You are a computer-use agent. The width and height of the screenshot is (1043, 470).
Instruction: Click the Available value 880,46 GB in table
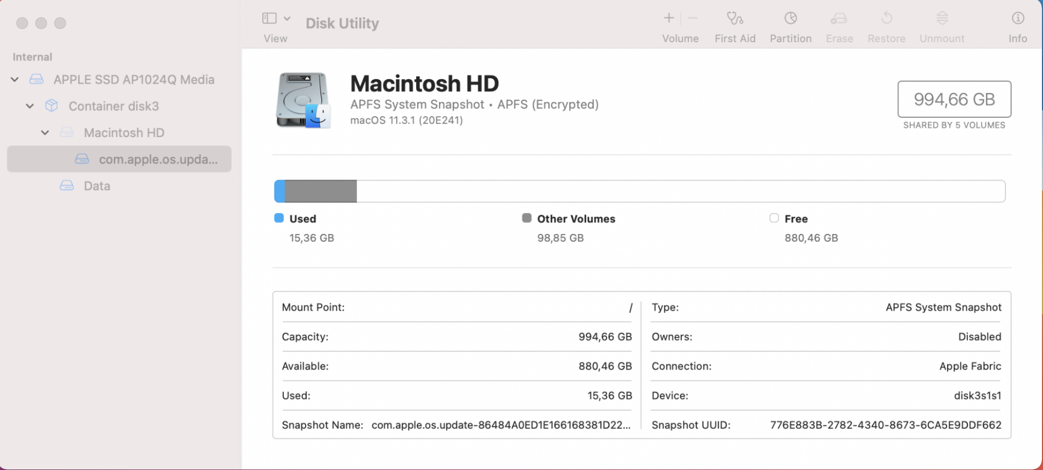605,366
